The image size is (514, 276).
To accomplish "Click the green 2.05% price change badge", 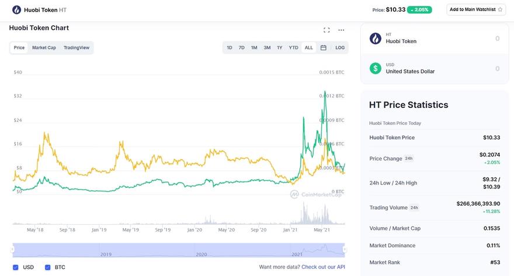I will point(419,10).
